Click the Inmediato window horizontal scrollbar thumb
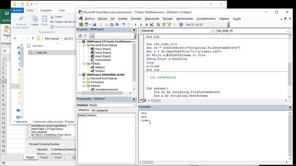This screenshot has height=166, width=296. (x=148, y=162)
